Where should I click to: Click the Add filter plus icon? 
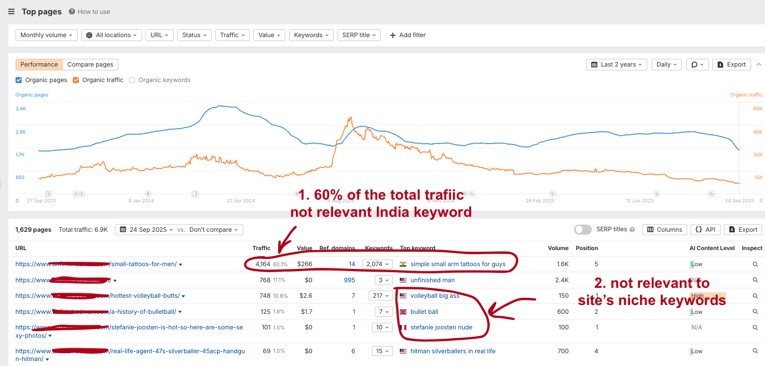click(393, 35)
